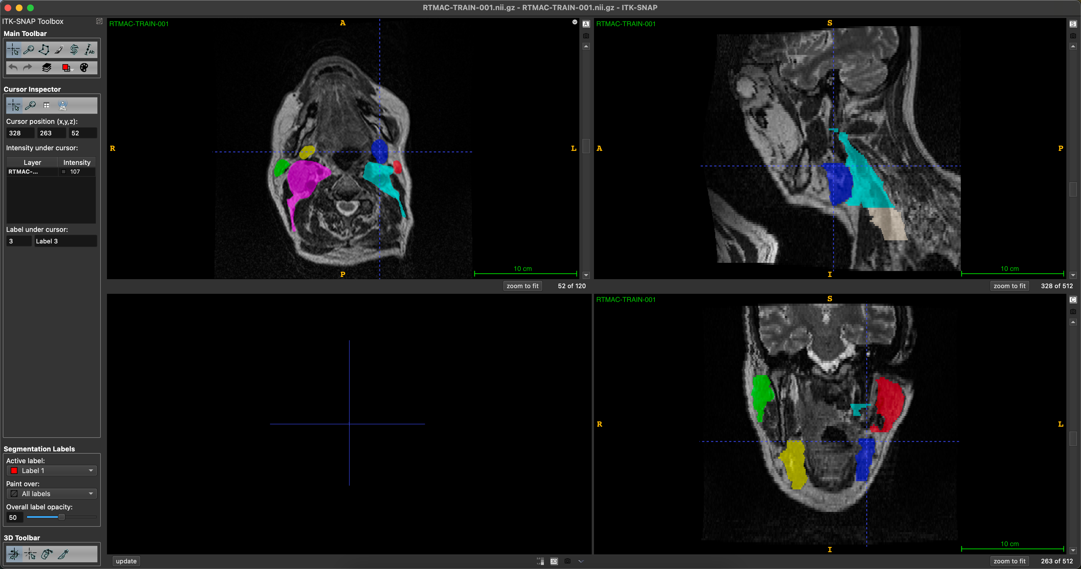Activate the Snake segmentation tool
Viewport: 1081px width, 569px height.
pyautogui.click(x=74, y=50)
